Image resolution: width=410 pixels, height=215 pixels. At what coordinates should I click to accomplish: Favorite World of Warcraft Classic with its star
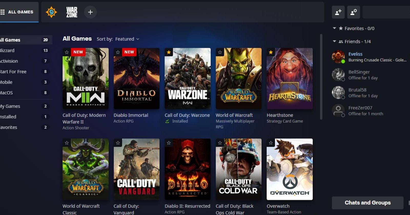click(67, 143)
